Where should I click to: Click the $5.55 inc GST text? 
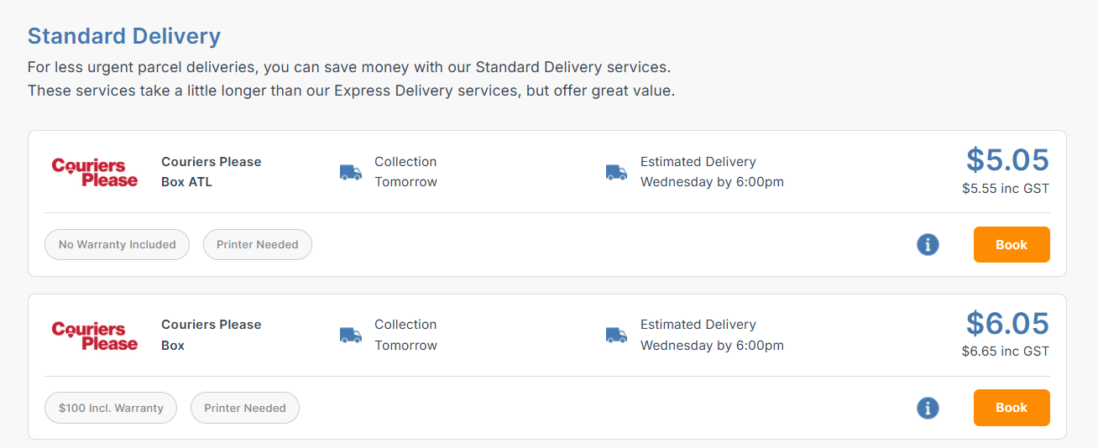[1006, 189]
